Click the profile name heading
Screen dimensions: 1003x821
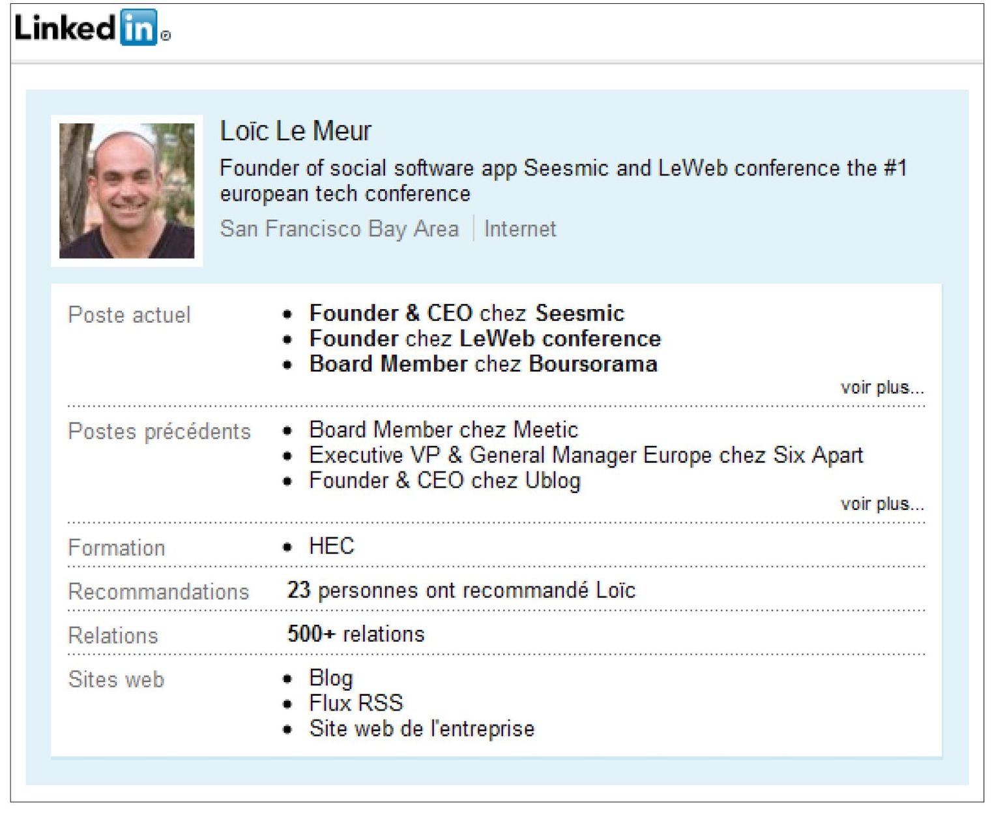click(x=295, y=131)
